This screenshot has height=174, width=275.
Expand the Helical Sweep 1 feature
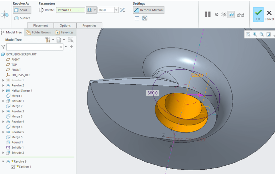click(x=4, y=91)
